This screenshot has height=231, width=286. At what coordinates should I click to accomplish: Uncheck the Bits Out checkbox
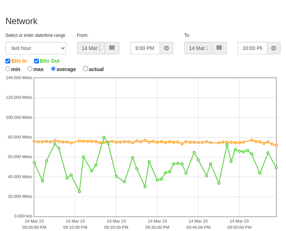(37, 61)
